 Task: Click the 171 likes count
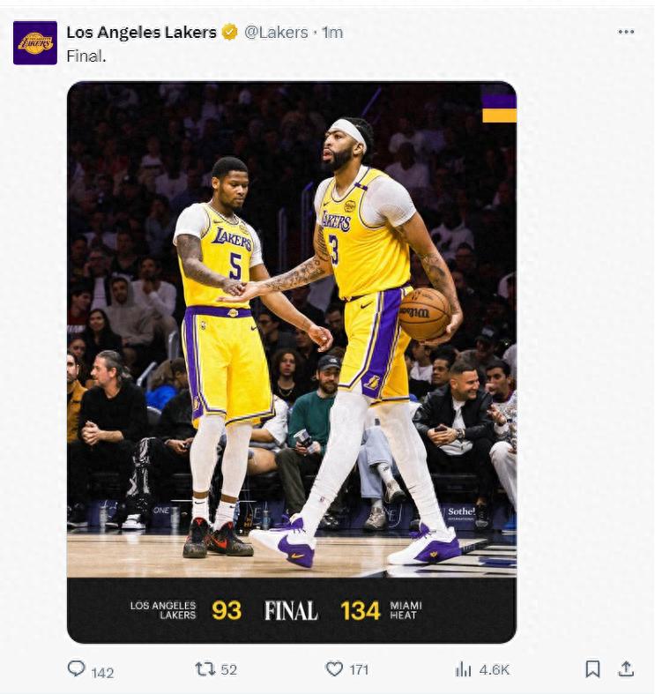pyautogui.click(x=359, y=670)
